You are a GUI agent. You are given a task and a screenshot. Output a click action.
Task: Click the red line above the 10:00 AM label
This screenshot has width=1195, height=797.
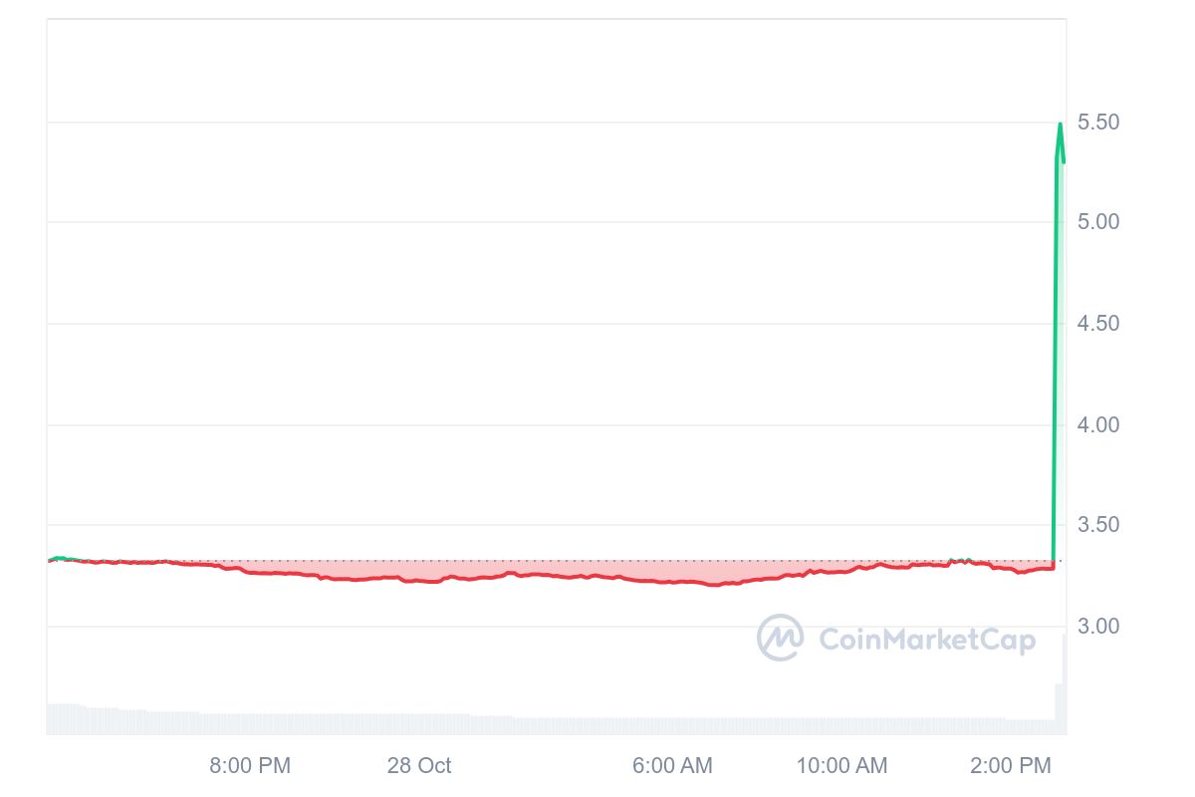point(841,571)
